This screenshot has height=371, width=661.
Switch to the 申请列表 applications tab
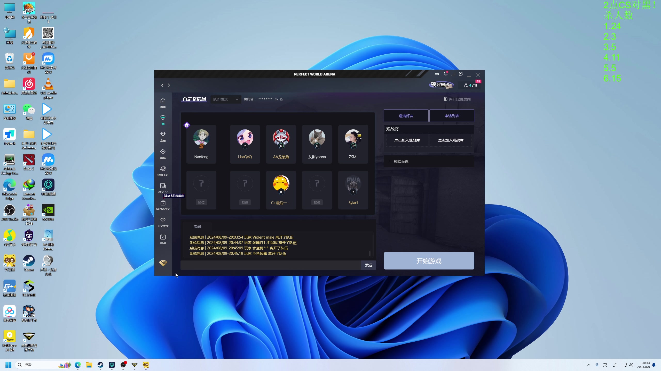click(x=452, y=116)
